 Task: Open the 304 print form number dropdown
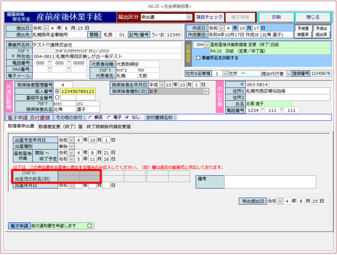[x=206, y=45]
